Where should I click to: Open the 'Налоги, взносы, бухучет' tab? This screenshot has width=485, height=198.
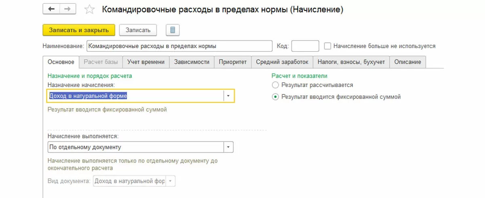click(x=351, y=62)
